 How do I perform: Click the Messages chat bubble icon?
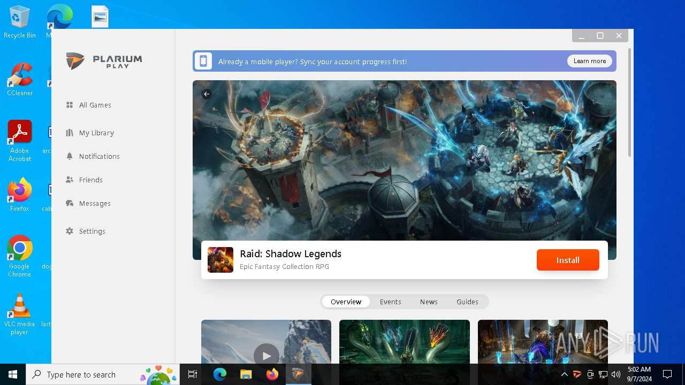pyautogui.click(x=70, y=203)
